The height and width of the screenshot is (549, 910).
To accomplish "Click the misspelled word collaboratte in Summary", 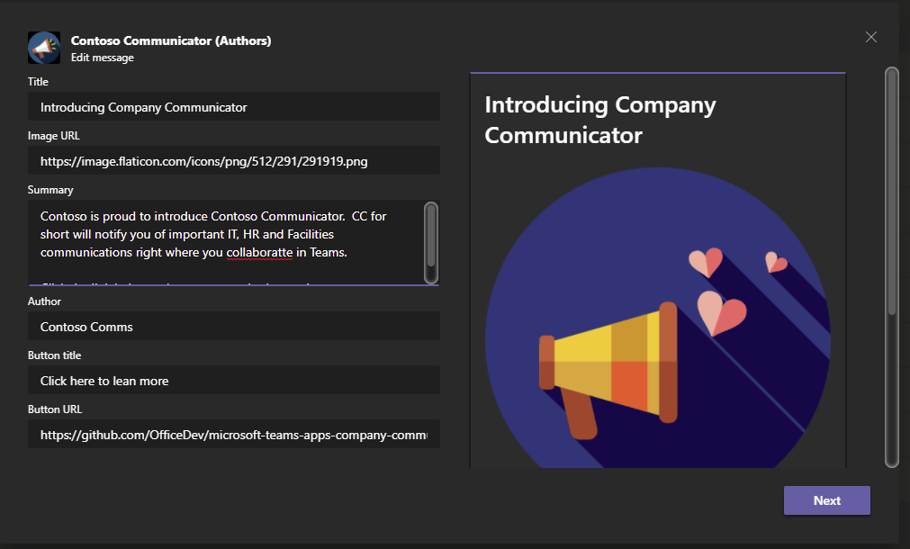I will 260,252.
